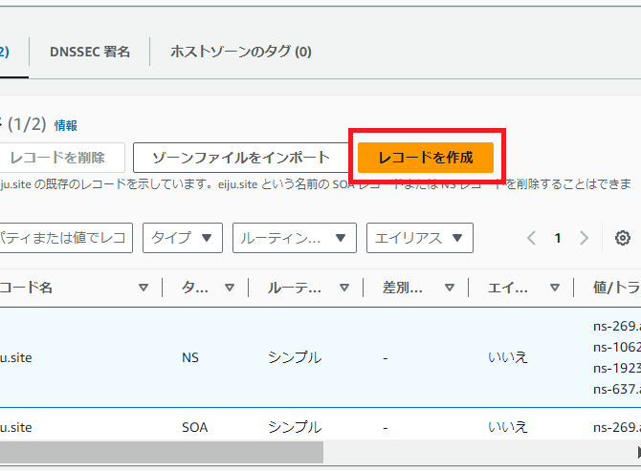Select the NS type cell
The width and height of the screenshot is (641, 471).
(x=190, y=358)
